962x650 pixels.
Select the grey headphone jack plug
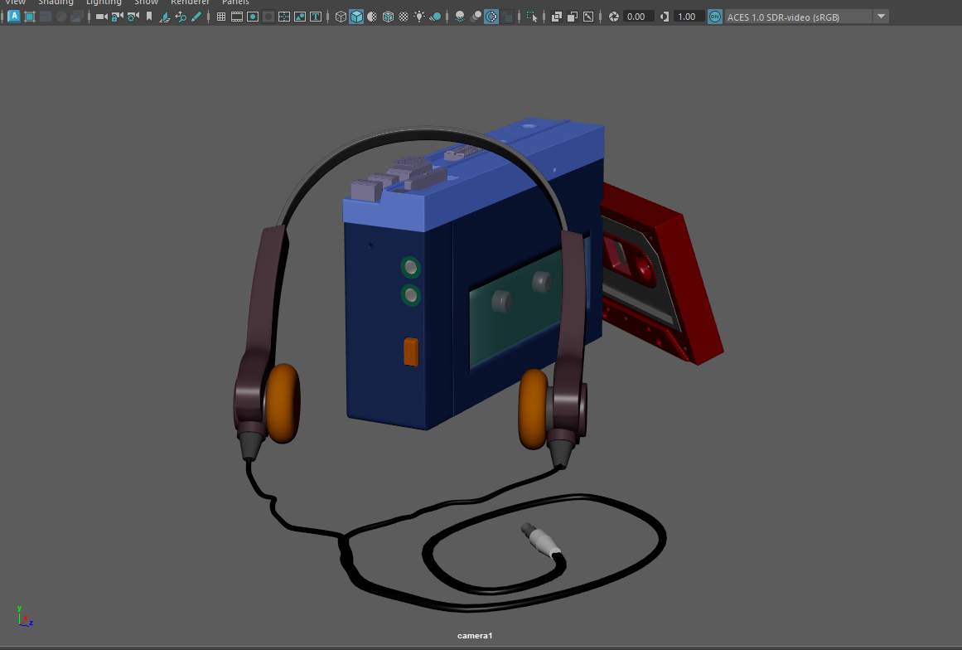coord(540,539)
